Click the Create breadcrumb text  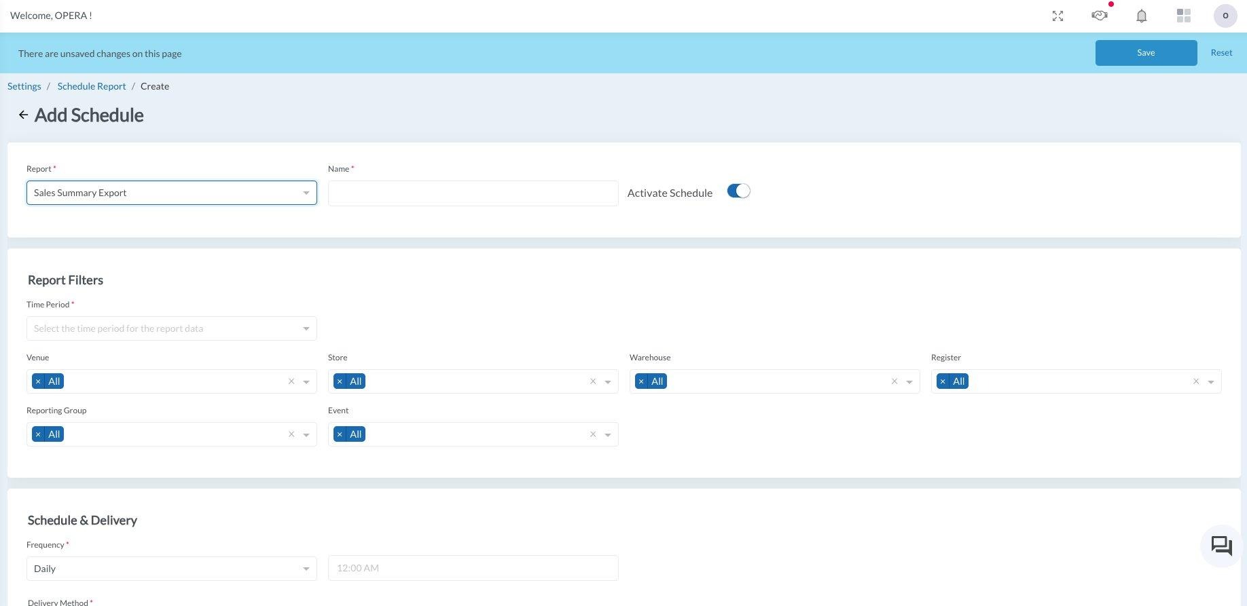tap(155, 86)
